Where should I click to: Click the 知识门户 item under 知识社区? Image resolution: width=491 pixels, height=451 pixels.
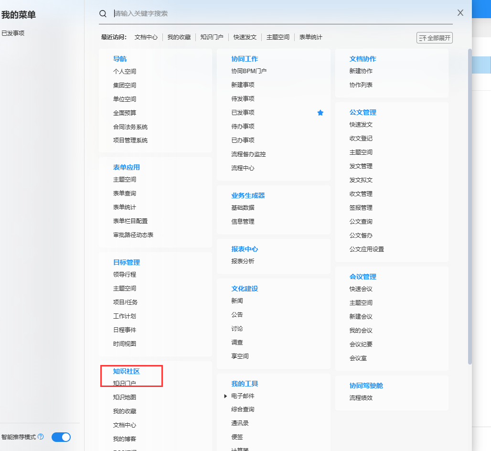(124, 383)
